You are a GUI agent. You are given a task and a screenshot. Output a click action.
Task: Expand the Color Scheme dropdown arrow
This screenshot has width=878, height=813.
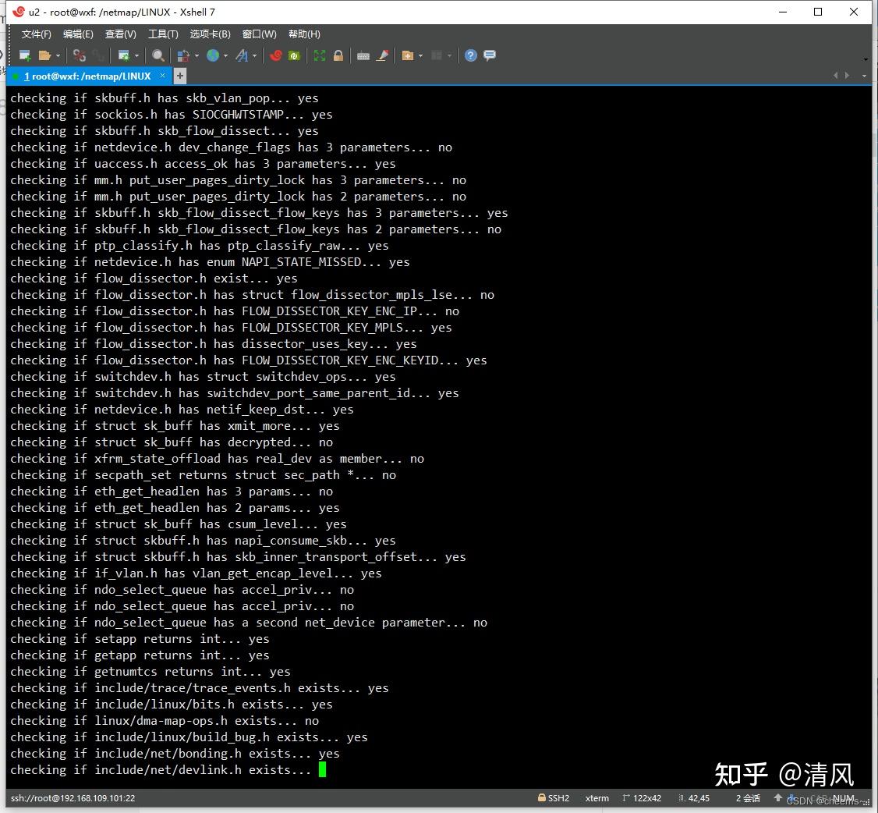196,55
